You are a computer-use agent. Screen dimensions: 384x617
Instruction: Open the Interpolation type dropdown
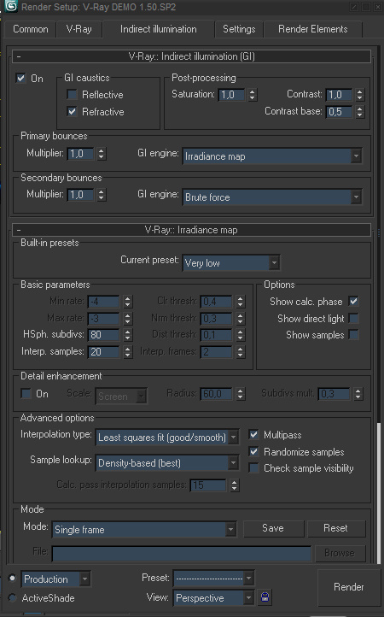coord(166,438)
